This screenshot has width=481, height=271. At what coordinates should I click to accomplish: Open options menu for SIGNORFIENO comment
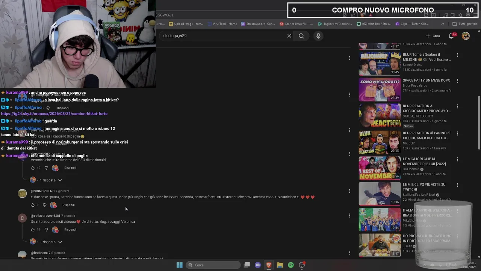tap(349, 191)
